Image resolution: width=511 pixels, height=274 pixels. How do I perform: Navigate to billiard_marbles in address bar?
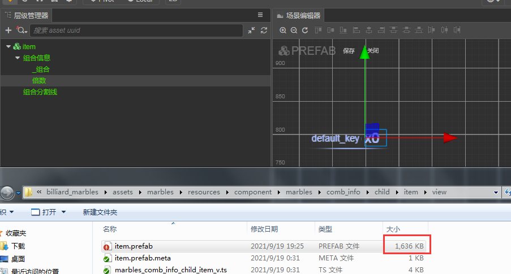(x=72, y=192)
